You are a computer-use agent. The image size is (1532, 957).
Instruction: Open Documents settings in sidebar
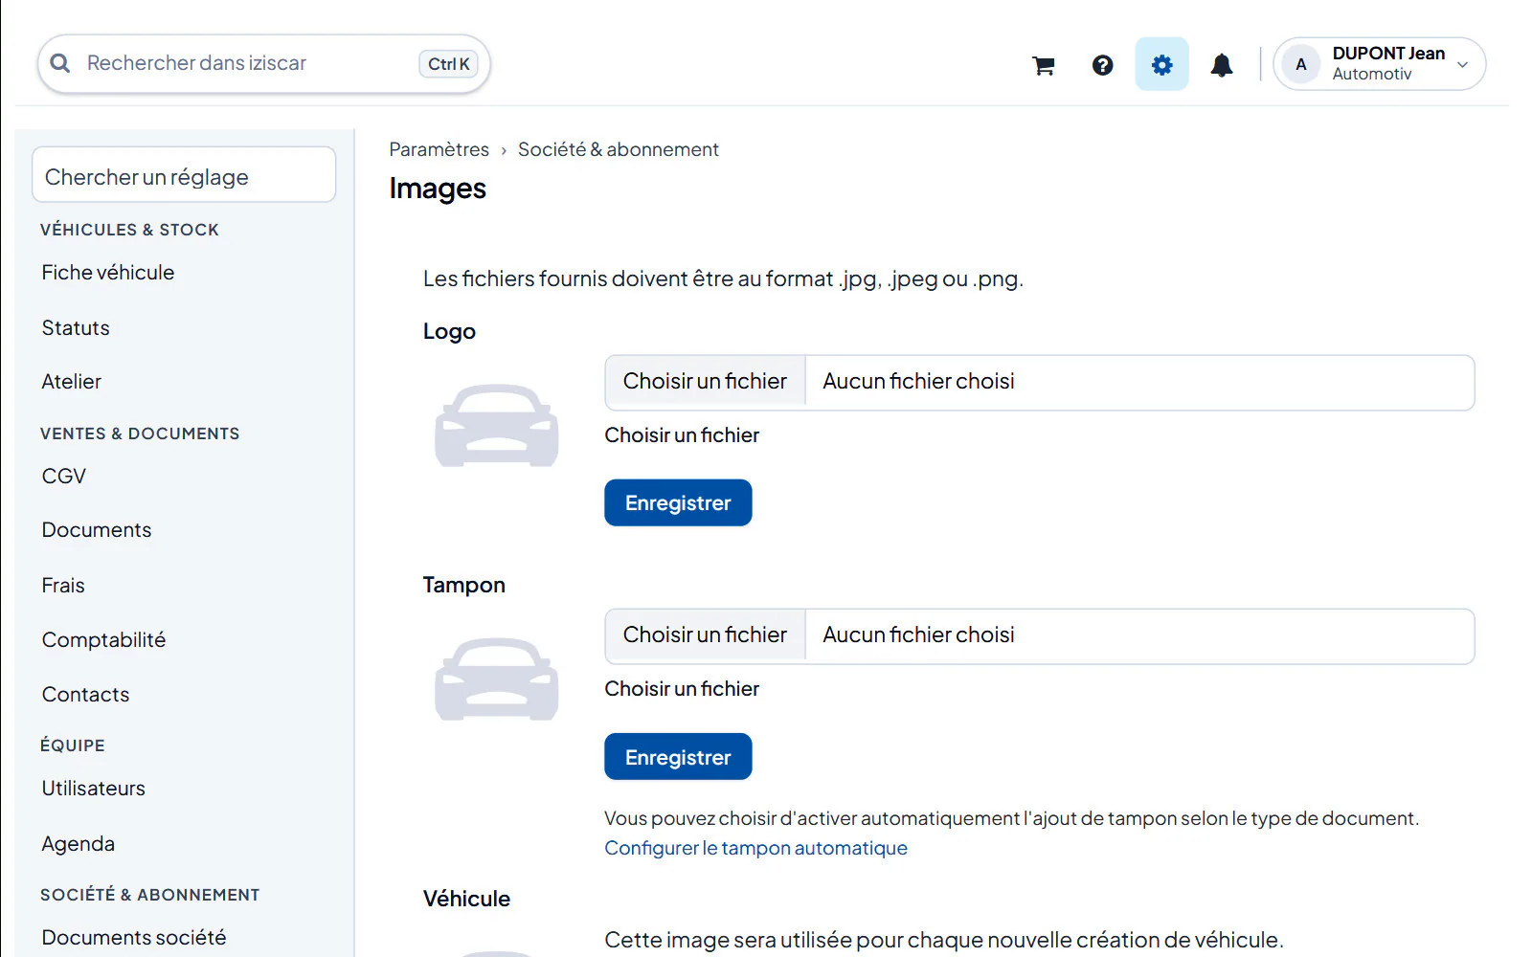point(97,530)
